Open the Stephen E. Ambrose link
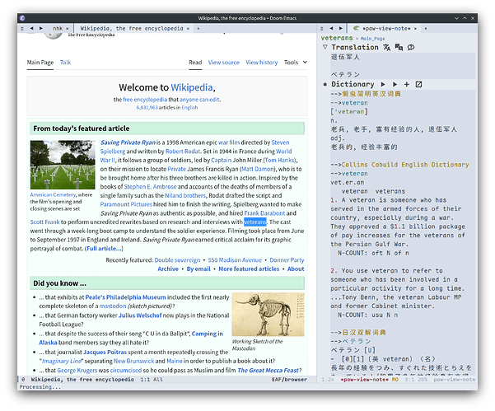The image size is (495, 411). 150,187
